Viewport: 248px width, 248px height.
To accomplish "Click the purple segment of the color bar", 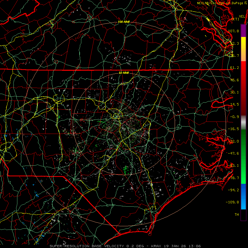I will pos(243,31).
